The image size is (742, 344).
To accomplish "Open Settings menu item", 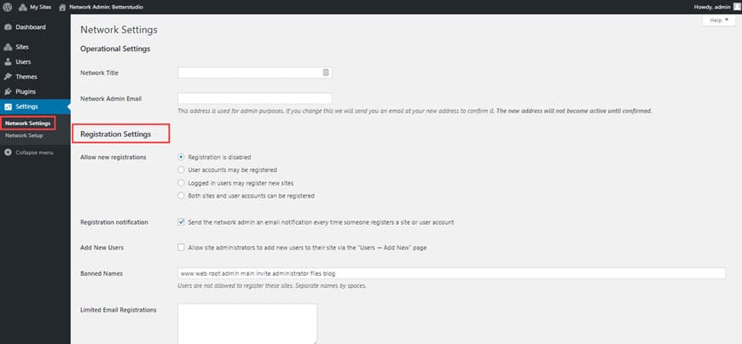I will [x=35, y=106].
